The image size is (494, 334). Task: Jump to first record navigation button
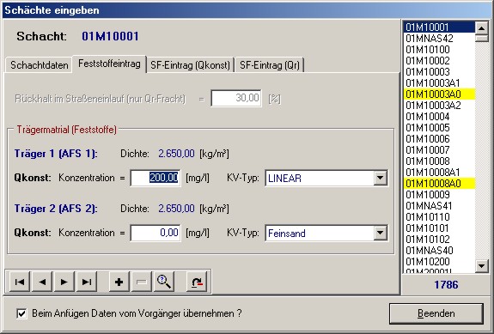tap(20, 282)
